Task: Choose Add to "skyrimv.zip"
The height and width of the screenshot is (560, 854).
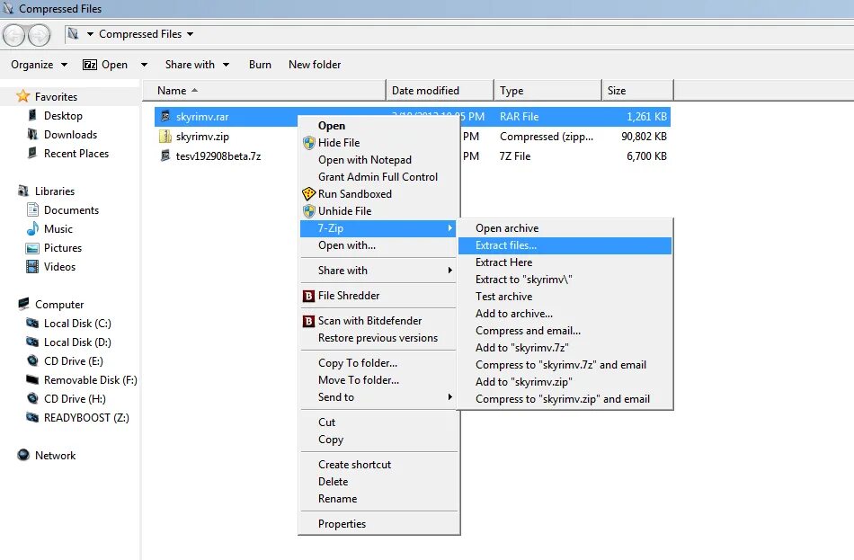Action: click(565, 382)
